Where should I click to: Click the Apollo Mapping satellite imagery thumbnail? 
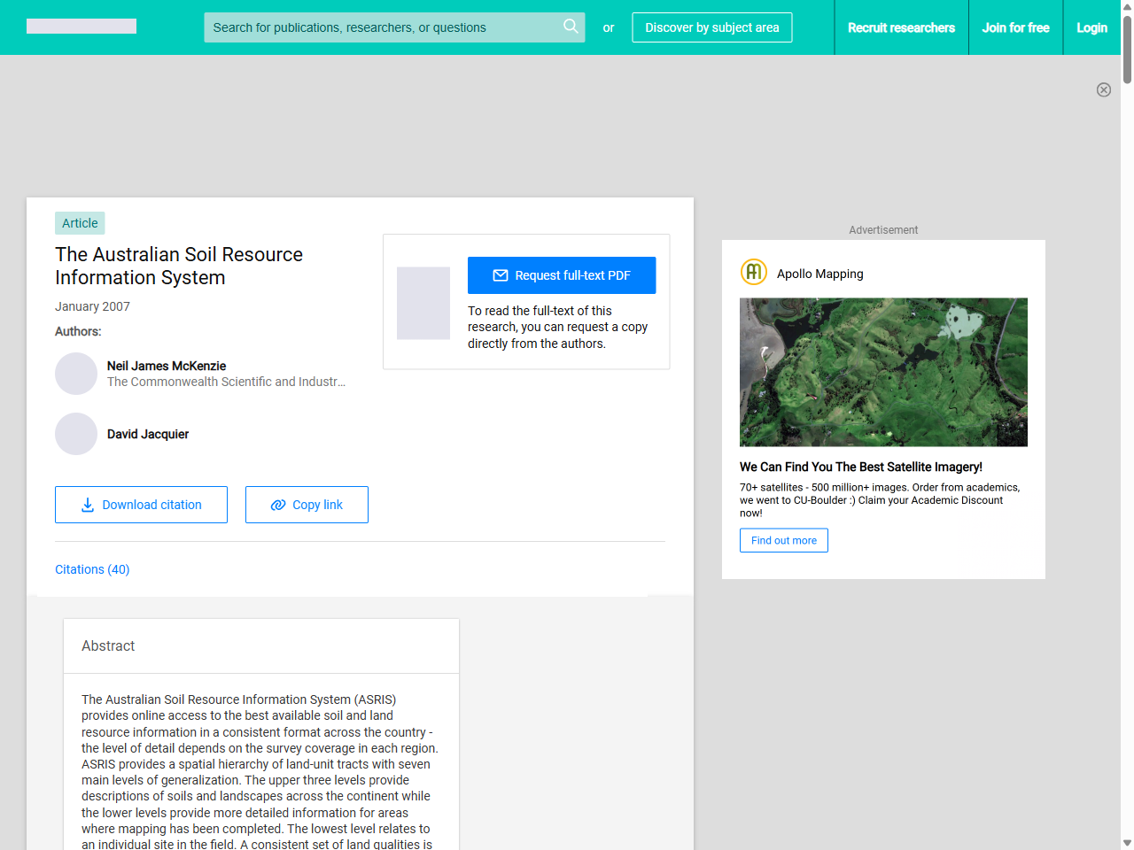(883, 372)
